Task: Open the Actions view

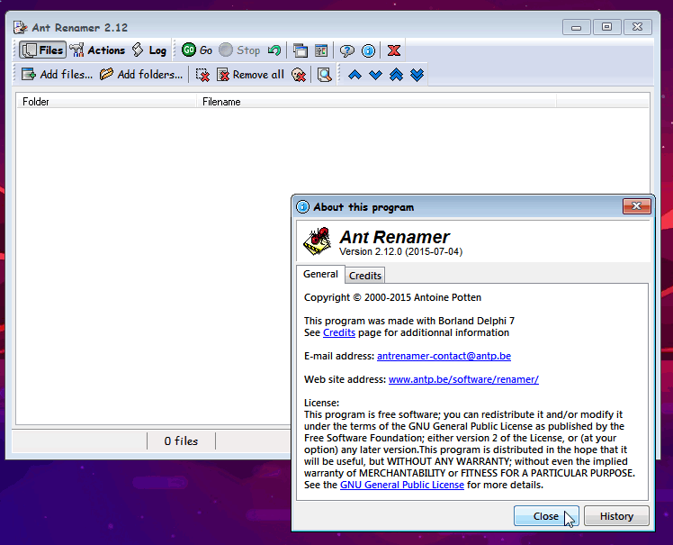Action: [x=97, y=50]
